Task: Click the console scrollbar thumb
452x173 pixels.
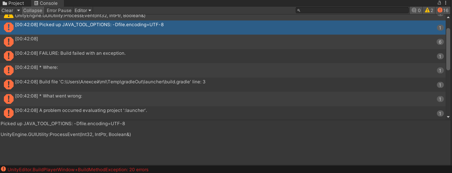Action: 448,49
